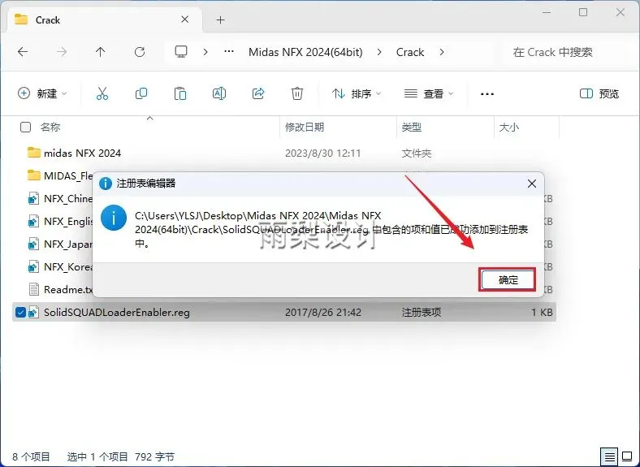The image size is (640, 467).
Task: Select the SolidSQUADLoaderEnabler.reg file name
Action: (x=117, y=313)
